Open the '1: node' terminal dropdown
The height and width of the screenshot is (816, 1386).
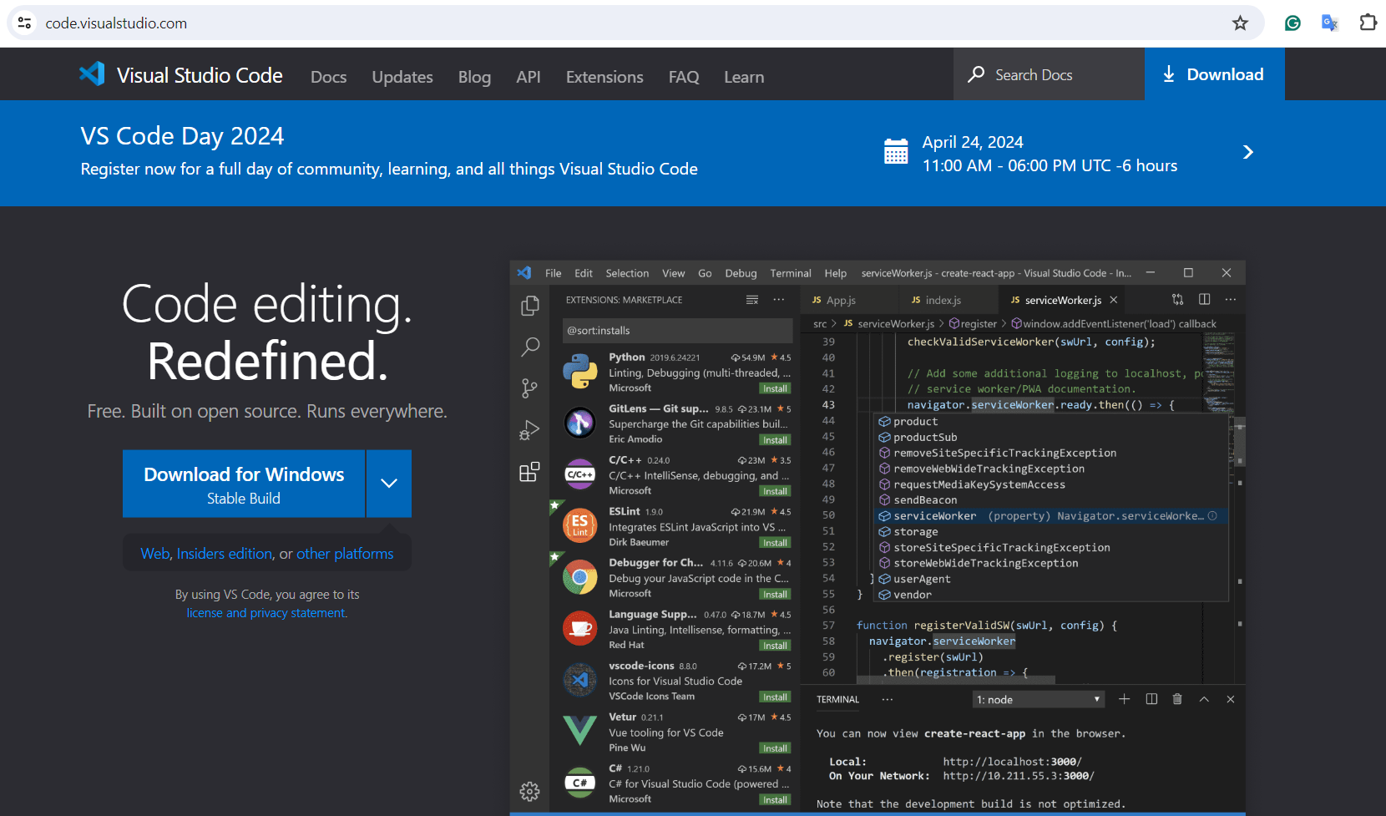1039,699
